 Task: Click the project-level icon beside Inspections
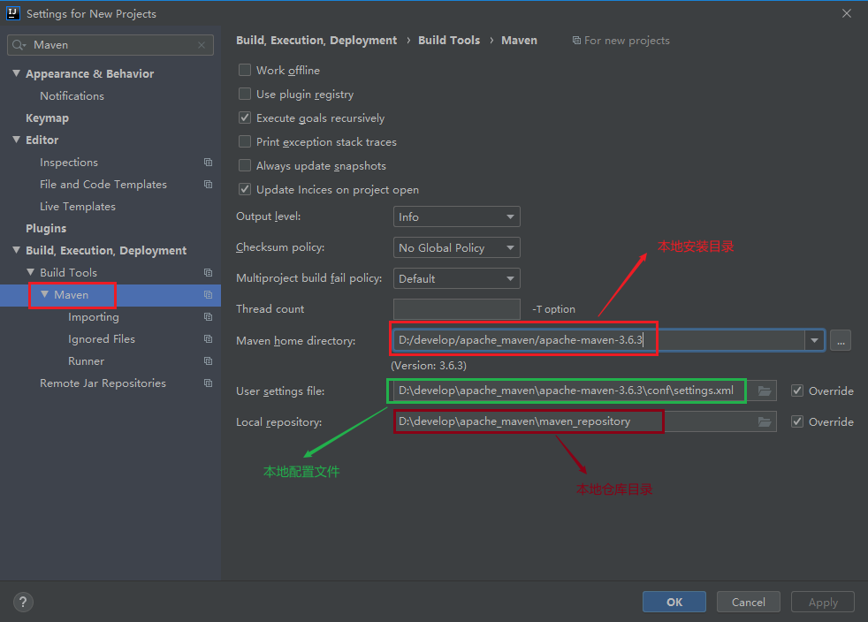[208, 163]
